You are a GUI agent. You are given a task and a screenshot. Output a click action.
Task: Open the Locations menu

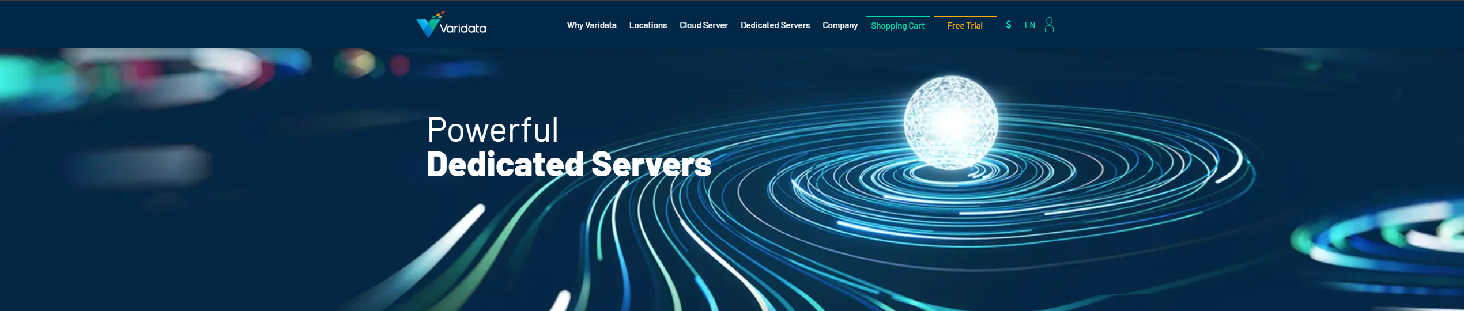(x=648, y=25)
